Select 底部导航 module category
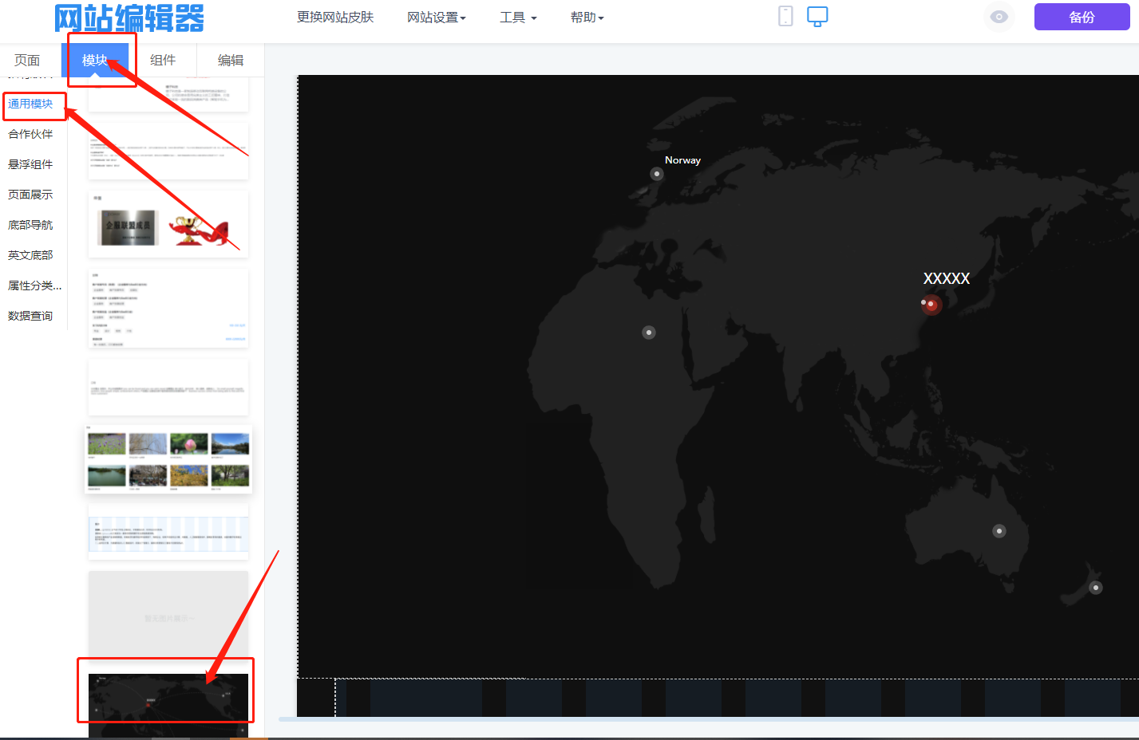This screenshot has height=740, width=1139. [30, 225]
